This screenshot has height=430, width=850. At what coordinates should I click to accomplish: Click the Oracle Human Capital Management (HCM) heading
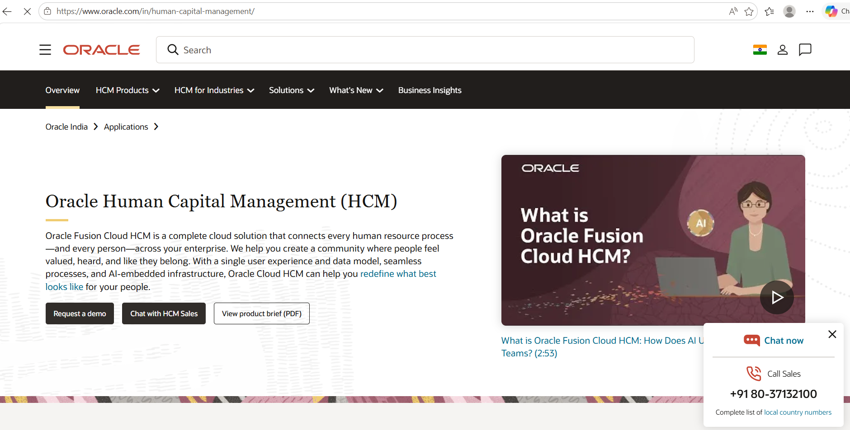coord(222,201)
